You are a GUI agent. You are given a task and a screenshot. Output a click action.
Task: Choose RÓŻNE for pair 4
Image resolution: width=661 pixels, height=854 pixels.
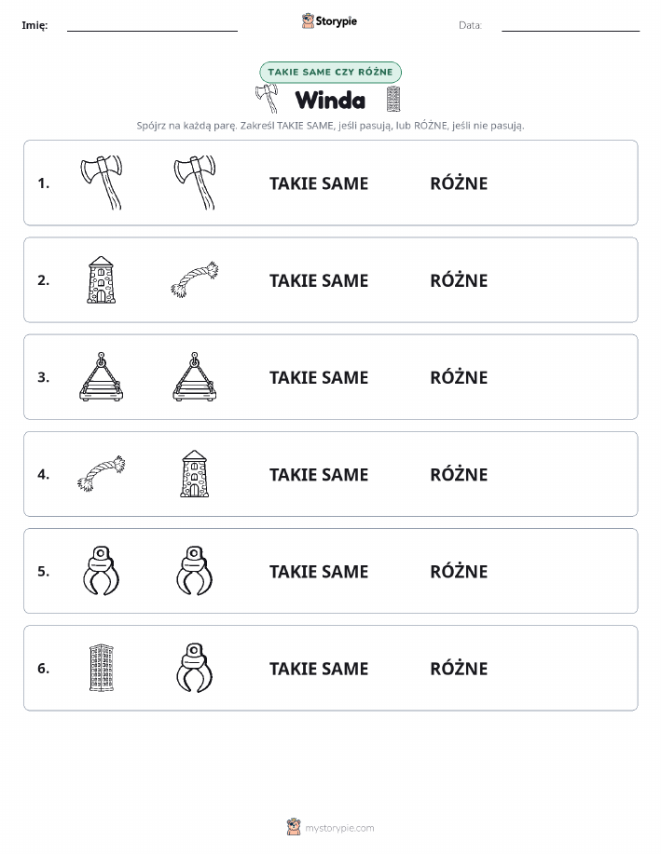[x=459, y=474]
